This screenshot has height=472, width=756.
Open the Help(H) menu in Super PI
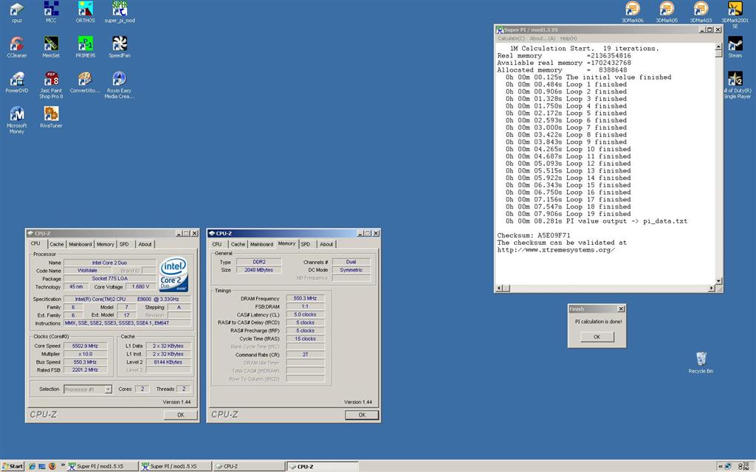pos(568,38)
